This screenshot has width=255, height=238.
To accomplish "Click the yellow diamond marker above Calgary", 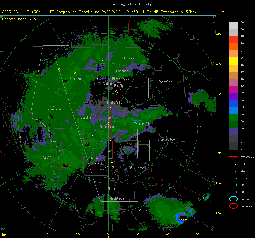I will 112,163.
